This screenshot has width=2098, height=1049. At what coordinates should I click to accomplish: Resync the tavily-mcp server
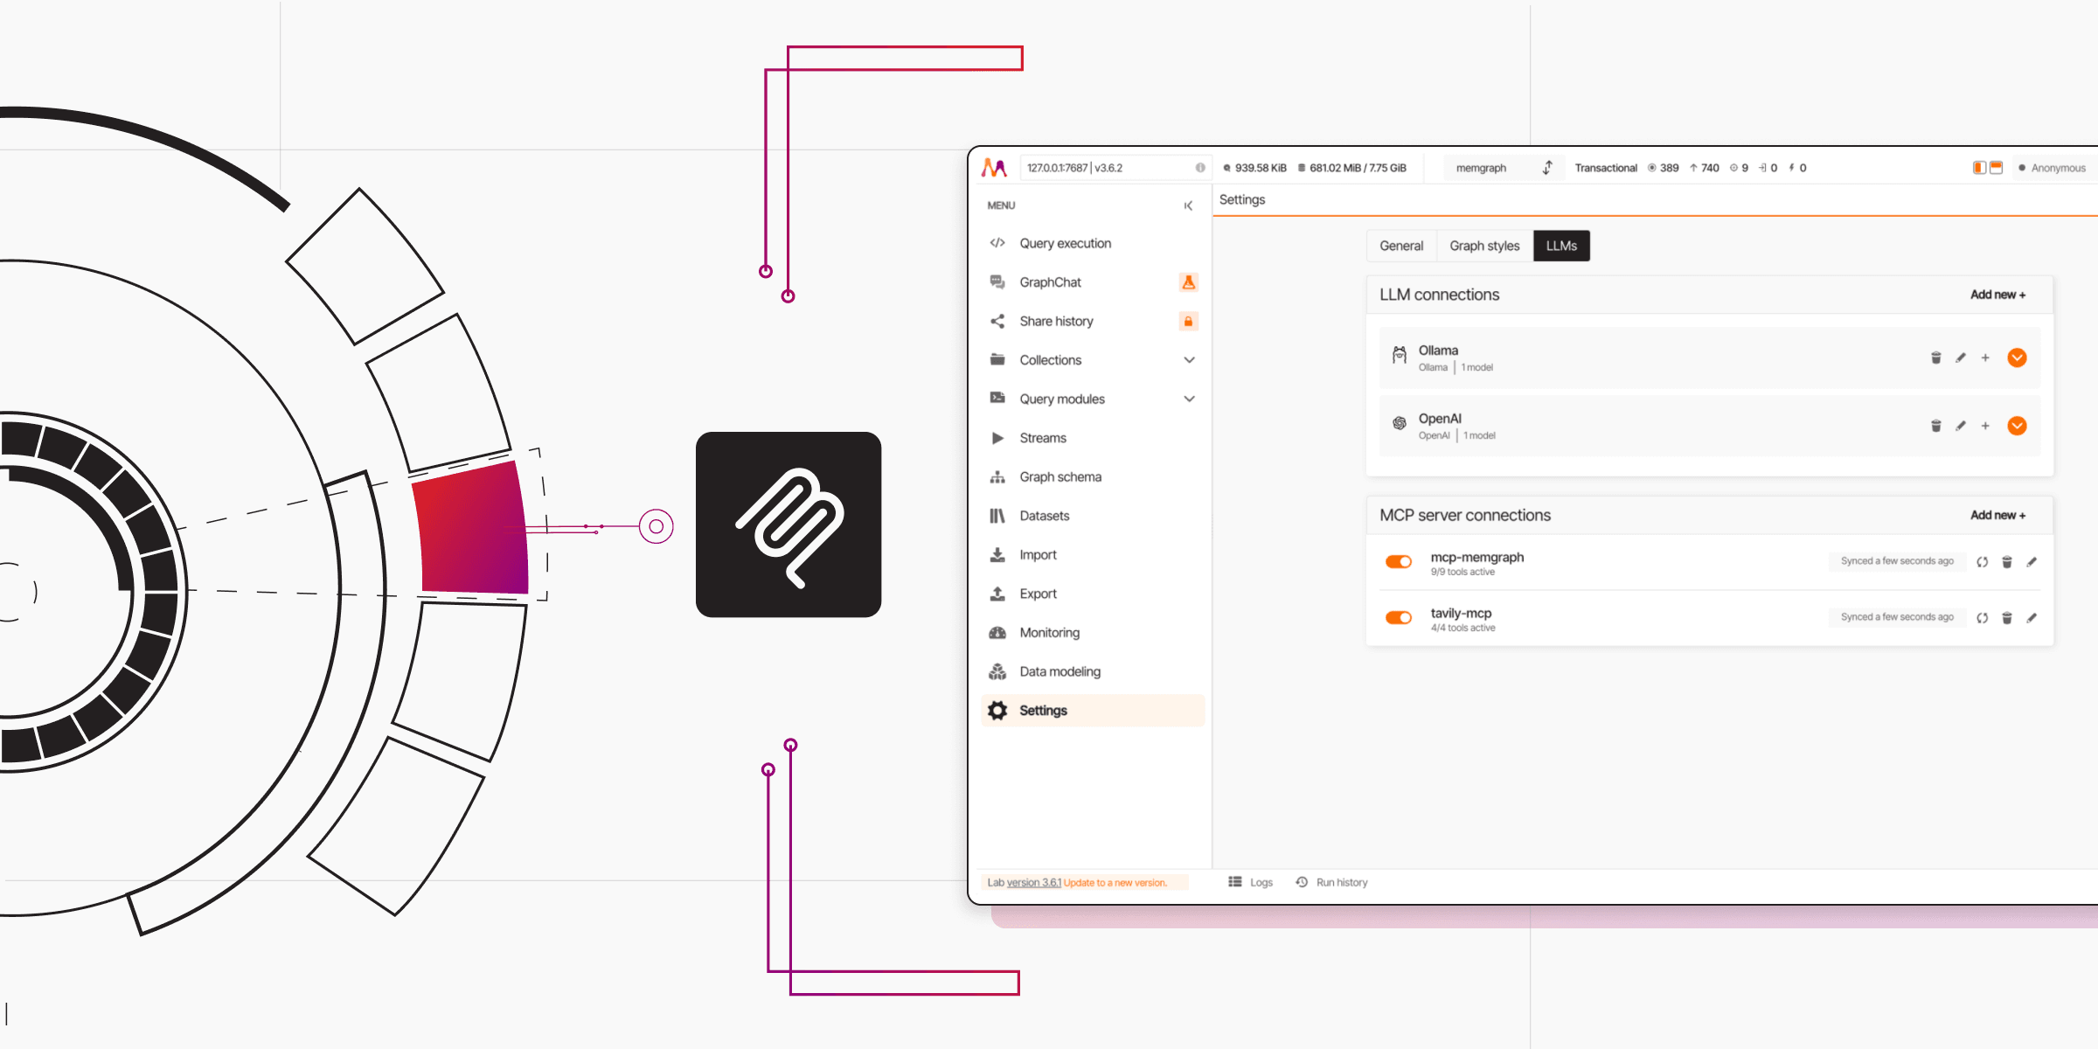coord(1983,617)
